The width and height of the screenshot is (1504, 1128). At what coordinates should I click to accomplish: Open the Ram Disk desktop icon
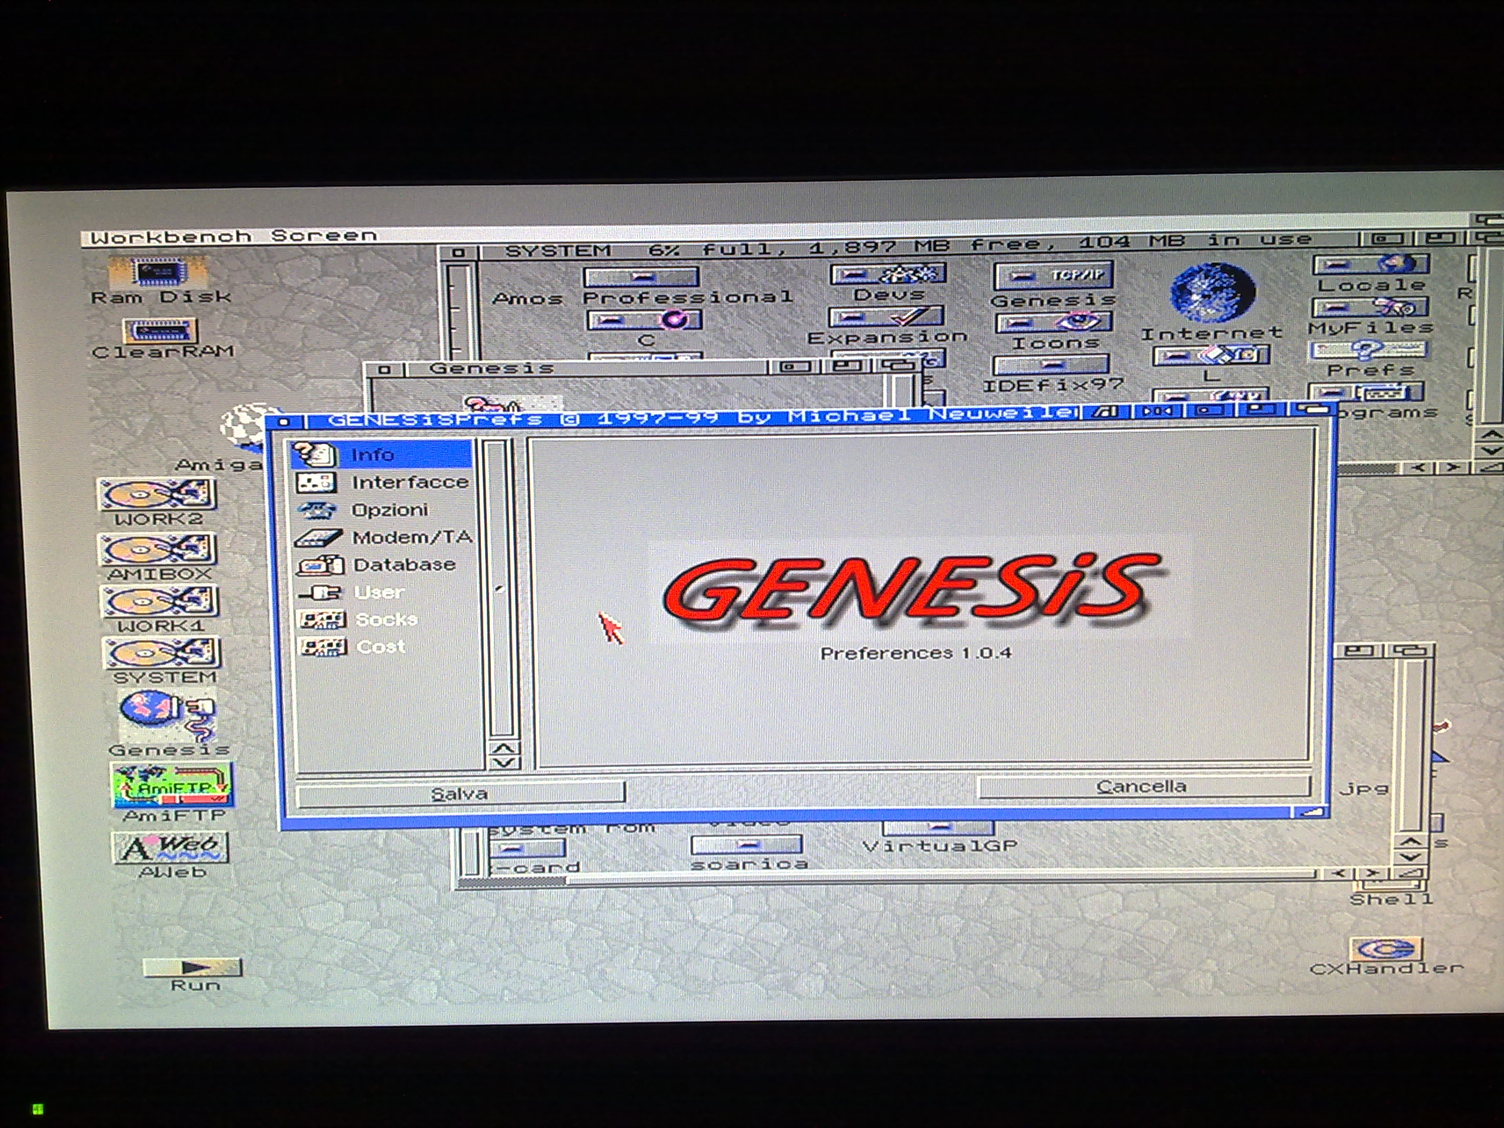tap(160, 273)
